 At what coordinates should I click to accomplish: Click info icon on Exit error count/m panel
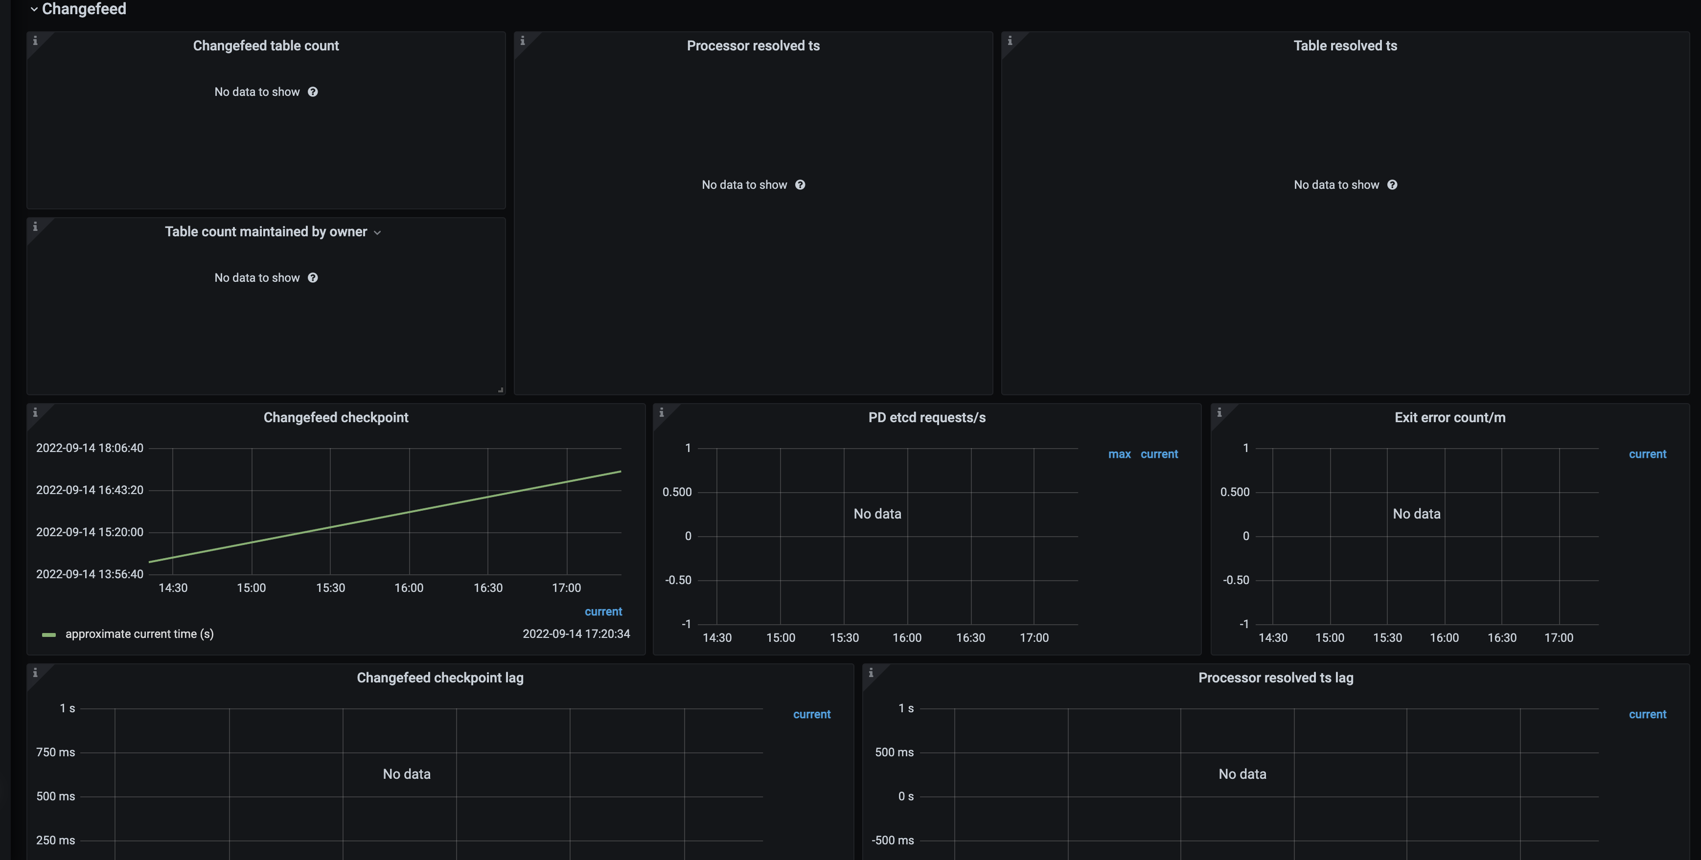point(1219,412)
